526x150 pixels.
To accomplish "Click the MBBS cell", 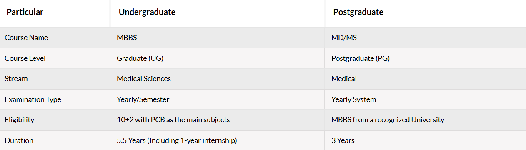I will click(127, 38).
